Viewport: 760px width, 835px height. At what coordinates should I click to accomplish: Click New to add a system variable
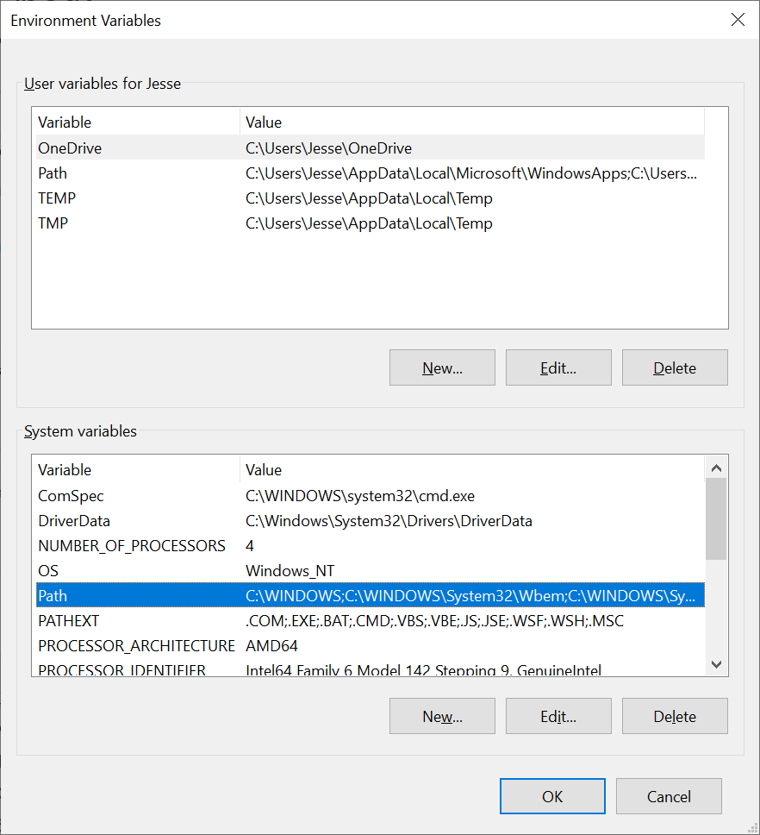pyautogui.click(x=442, y=716)
